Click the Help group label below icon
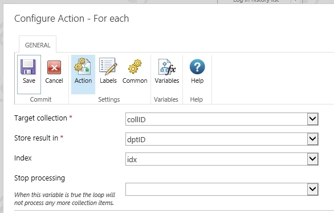Viewport: 334px width, 213px height. pos(196,99)
